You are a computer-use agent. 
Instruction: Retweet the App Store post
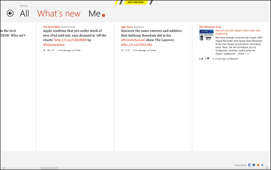click(128, 50)
